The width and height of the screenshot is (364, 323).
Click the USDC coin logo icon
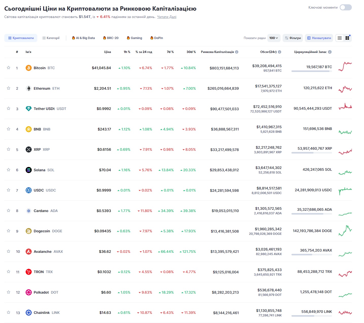(x=29, y=190)
